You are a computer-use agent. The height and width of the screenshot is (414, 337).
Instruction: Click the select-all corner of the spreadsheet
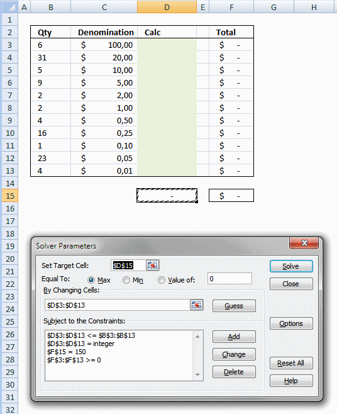click(10, 7)
